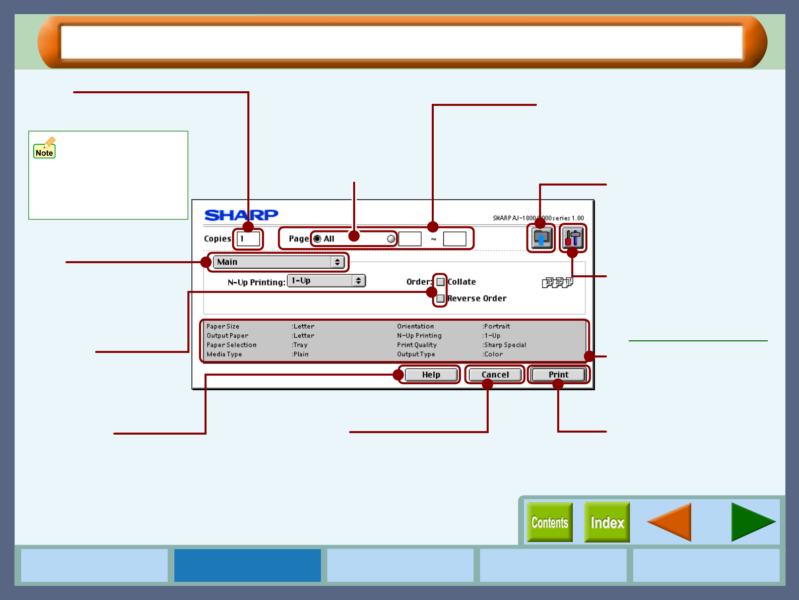Viewport: 799px width, 600px height.
Task: Open the Main settings panel dropdown
Action: click(x=279, y=262)
